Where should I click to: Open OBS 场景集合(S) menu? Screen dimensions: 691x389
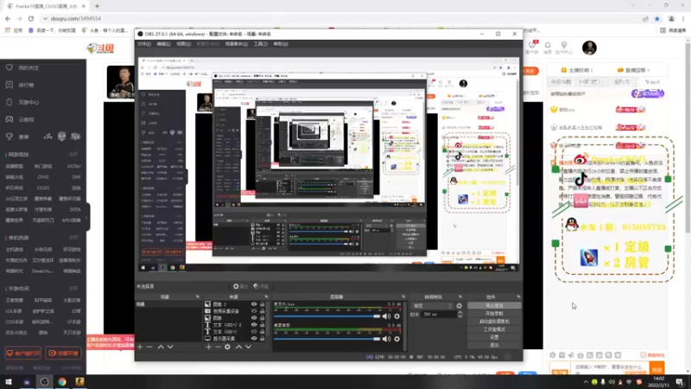click(236, 44)
